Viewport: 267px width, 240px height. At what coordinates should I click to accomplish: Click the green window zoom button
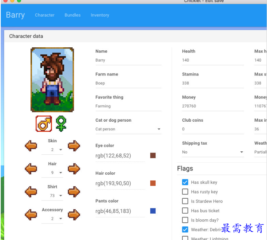(x=19, y=1)
